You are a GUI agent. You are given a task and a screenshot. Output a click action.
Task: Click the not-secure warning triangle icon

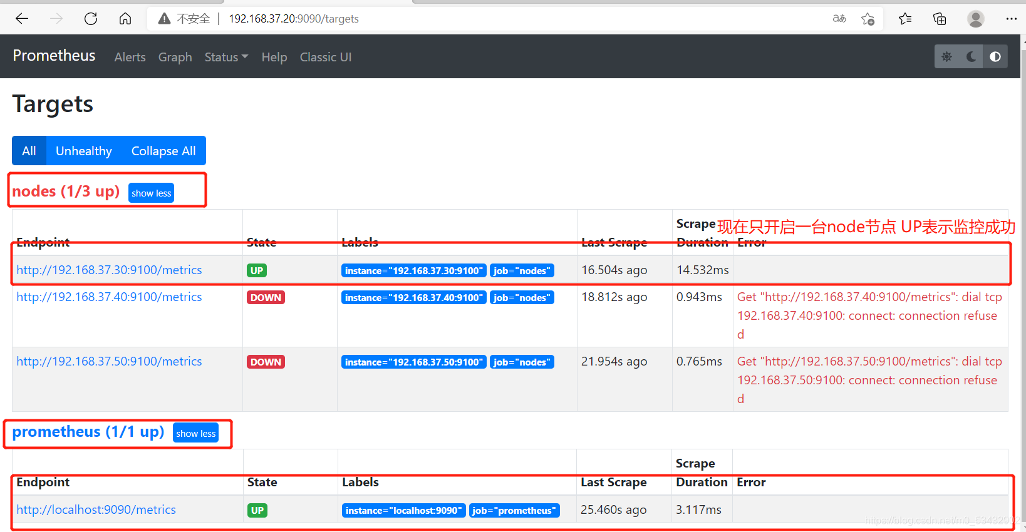[x=164, y=19]
